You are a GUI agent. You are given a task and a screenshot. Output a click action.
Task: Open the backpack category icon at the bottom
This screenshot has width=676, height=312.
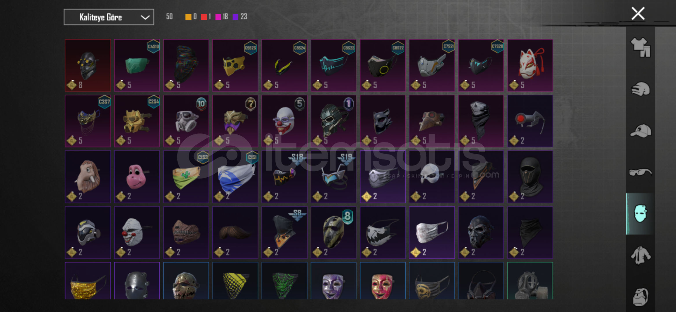click(x=640, y=297)
